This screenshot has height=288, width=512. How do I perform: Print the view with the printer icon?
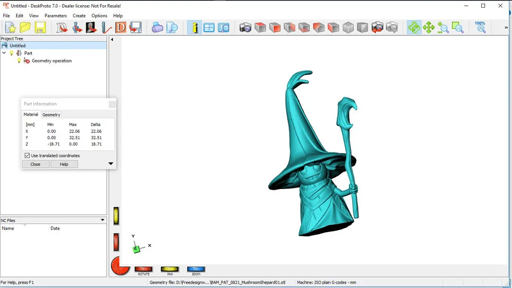157,28
